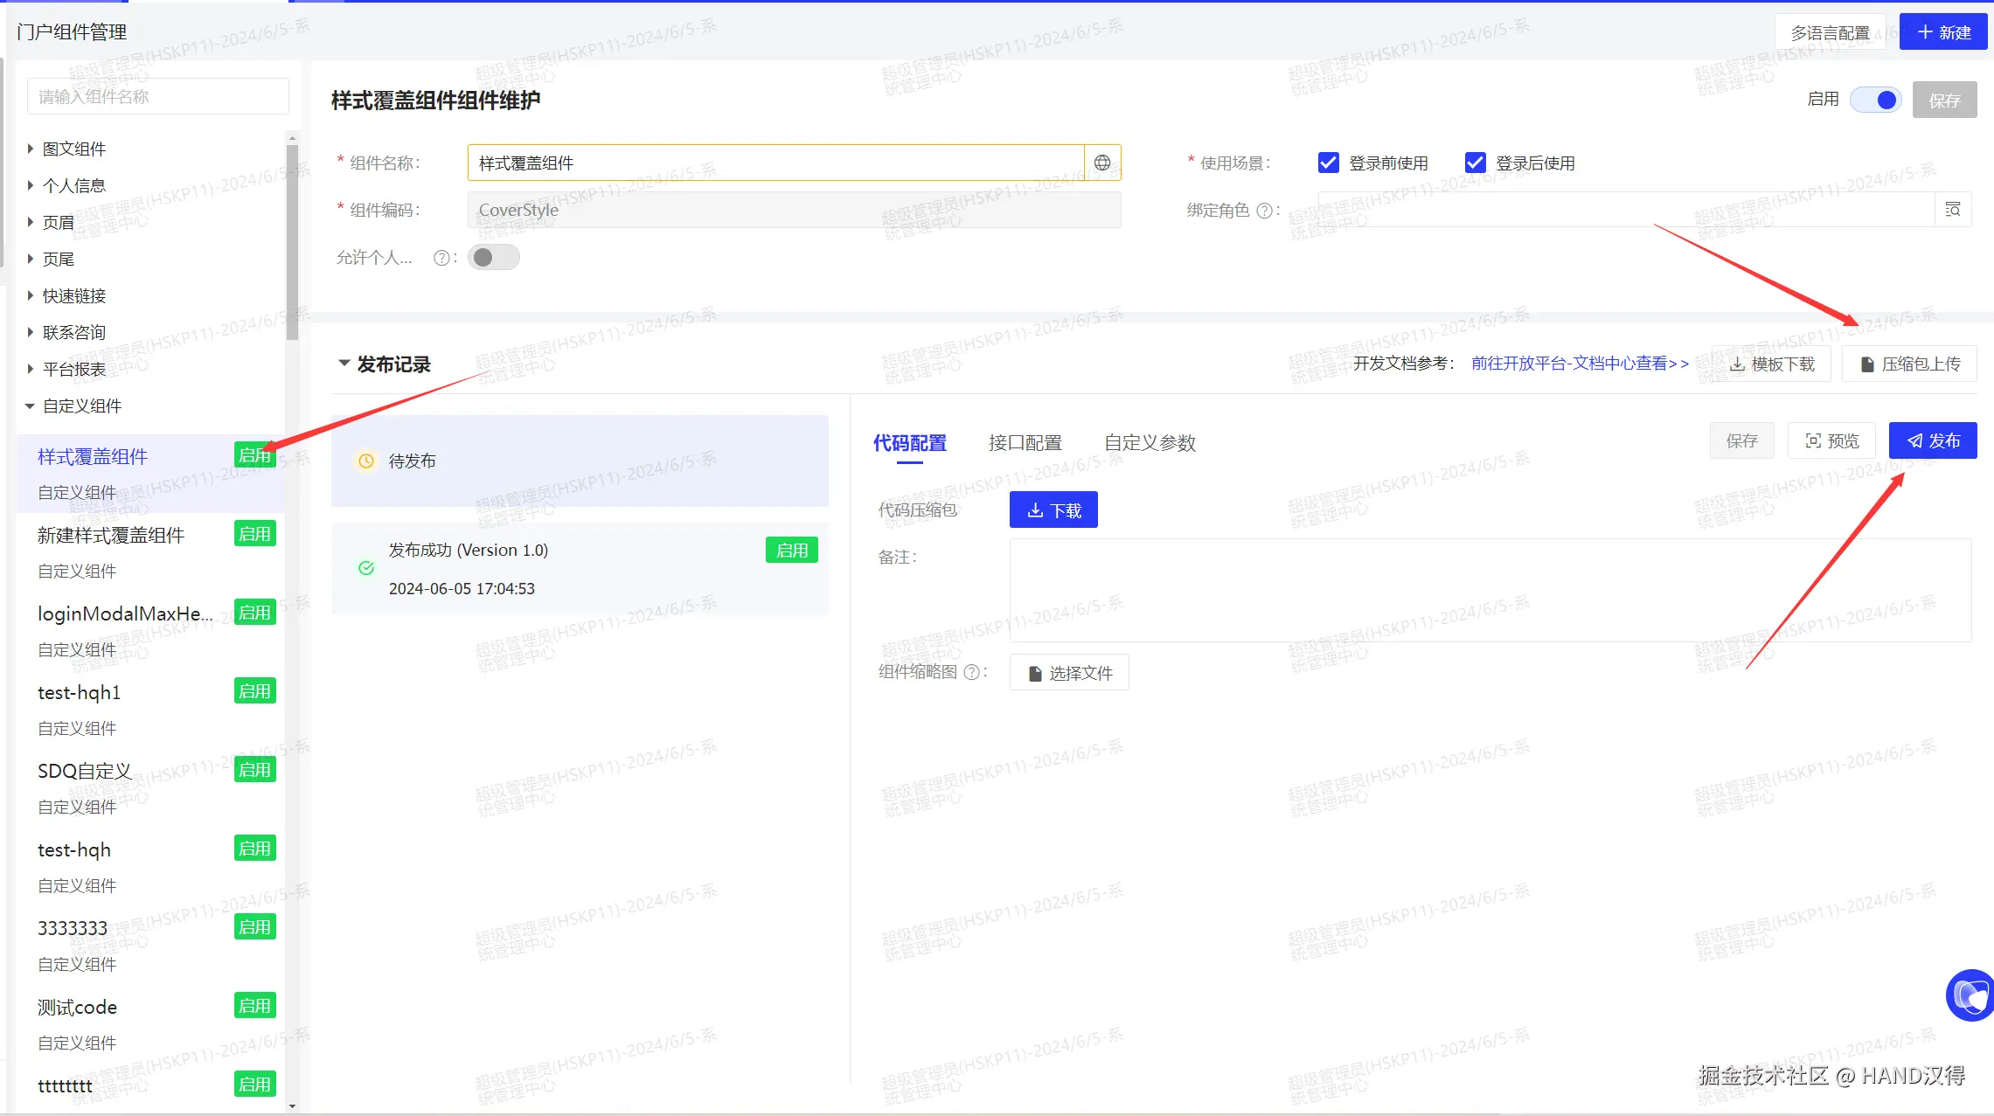The height and width of the screenshot is (1116, 1994).
Task: Switch to 接口配置 tab
Action: pyautogui.click(x=1025, y=443)
